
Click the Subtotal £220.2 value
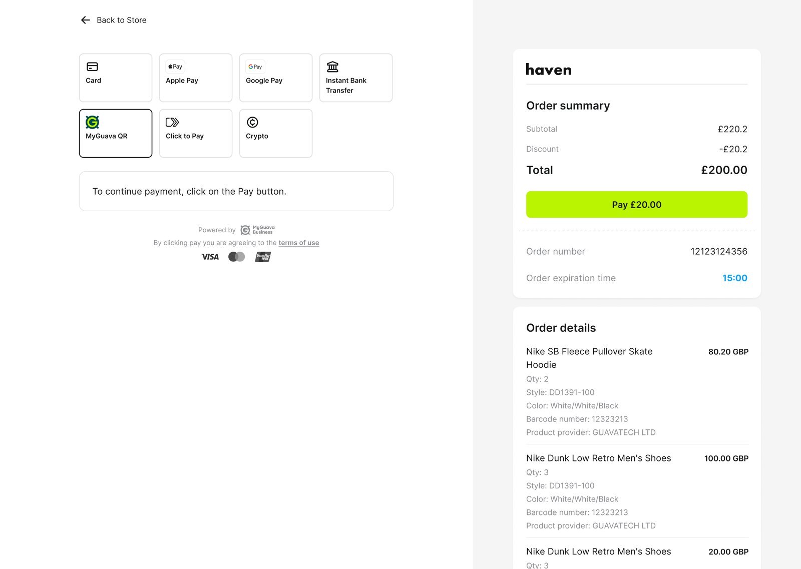pyautogui.click(x=732, y=129)
